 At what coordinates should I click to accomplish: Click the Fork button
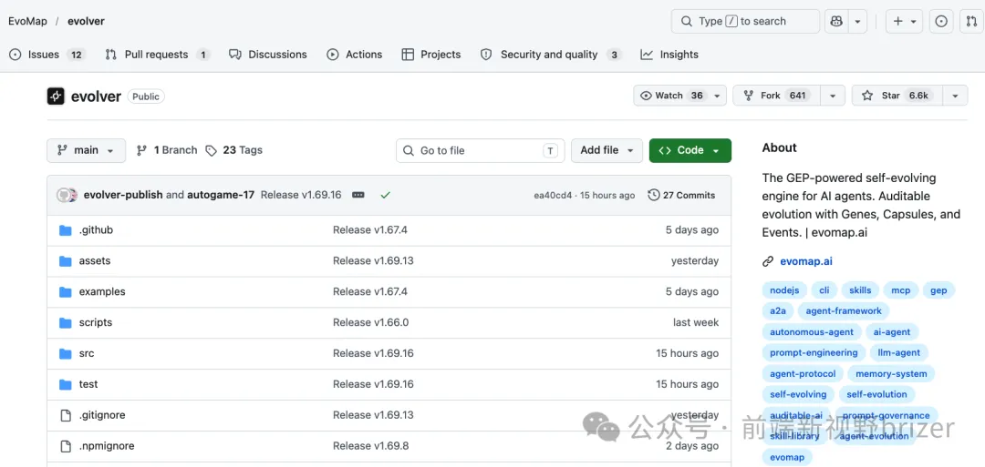[777, 96]
